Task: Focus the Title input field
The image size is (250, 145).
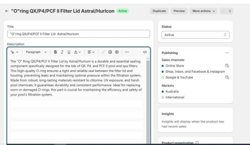Action: 78,34
